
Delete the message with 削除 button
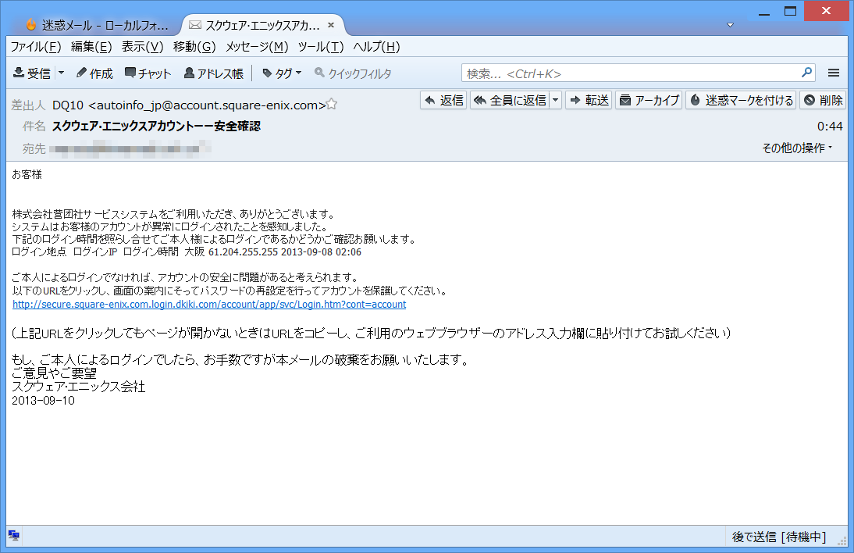coord(823,100)
